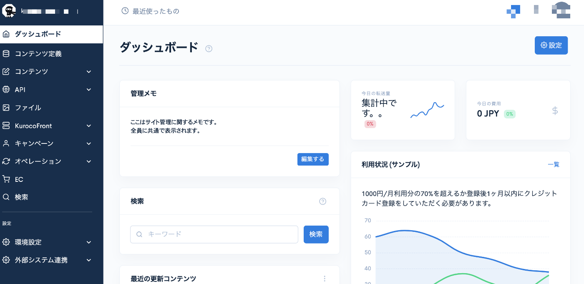
Task: Click the API chip icon
Action: pos(6,89)
